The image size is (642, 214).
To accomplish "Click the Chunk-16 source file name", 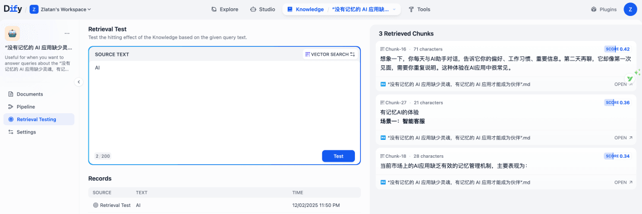I will [x=459, y=84].
